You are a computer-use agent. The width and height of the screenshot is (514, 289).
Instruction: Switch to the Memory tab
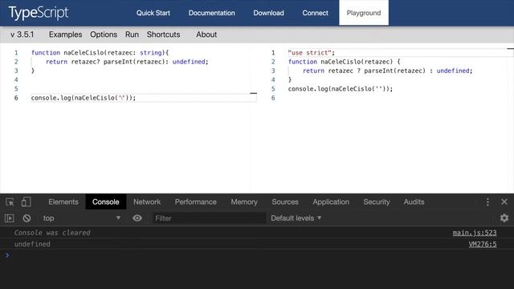point(244,201)
